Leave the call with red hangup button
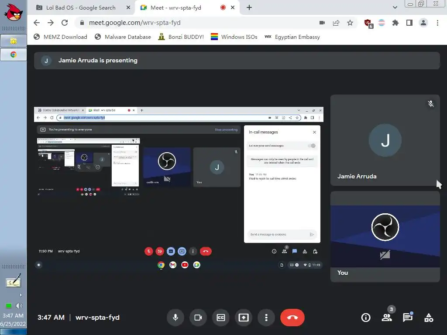The image size is (447, 335). coord(292,318)
